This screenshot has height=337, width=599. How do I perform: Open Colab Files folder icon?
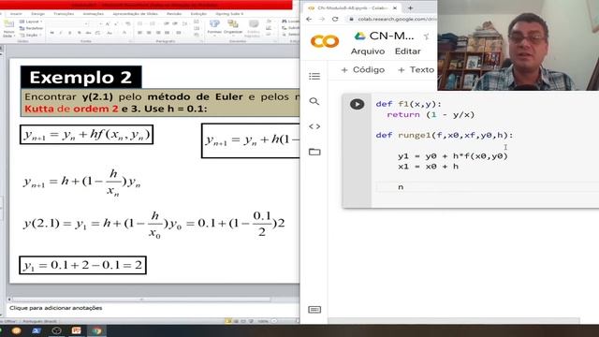pyautogui.click(x=314, y=152)
